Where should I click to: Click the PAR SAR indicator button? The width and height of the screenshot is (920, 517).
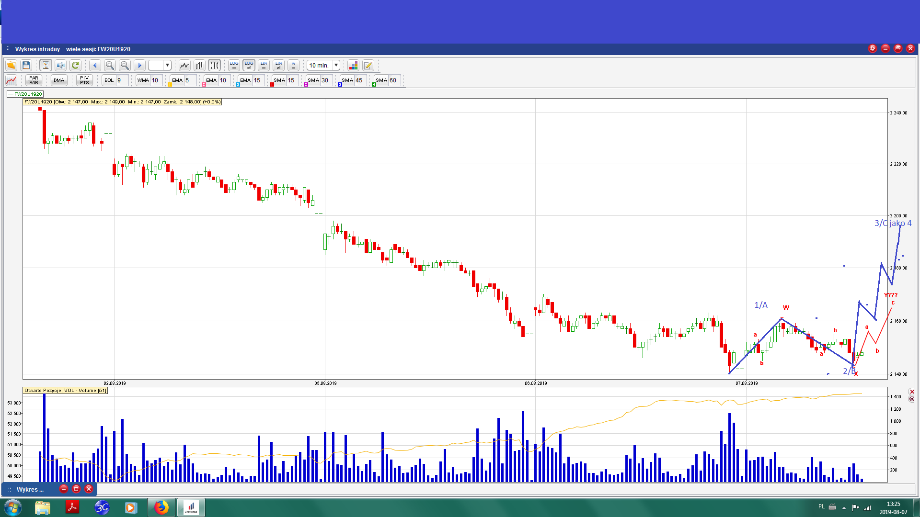tap(34, 80)
